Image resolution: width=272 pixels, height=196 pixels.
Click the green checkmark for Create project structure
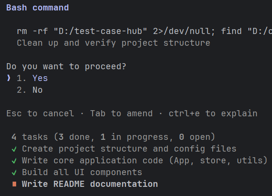[x=14, y=149]
